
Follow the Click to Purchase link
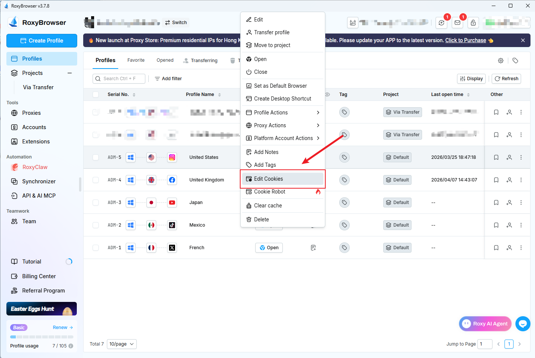coord(465,40)
